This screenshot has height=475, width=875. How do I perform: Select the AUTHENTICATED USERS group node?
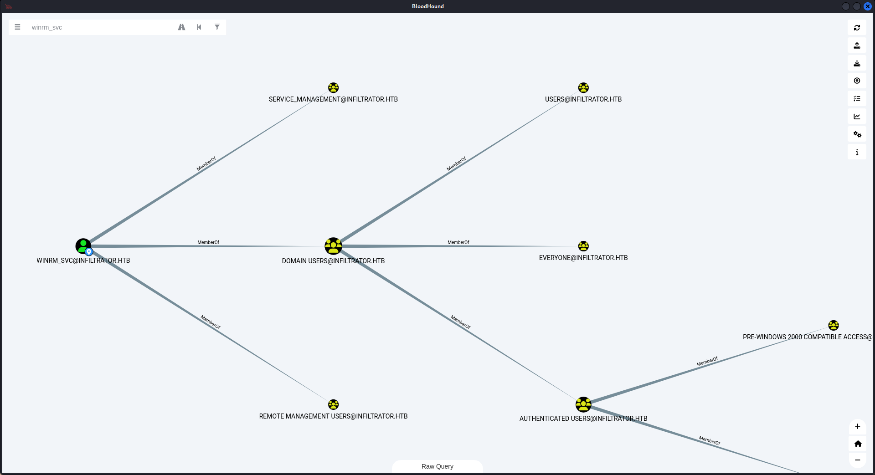[583, 404]
